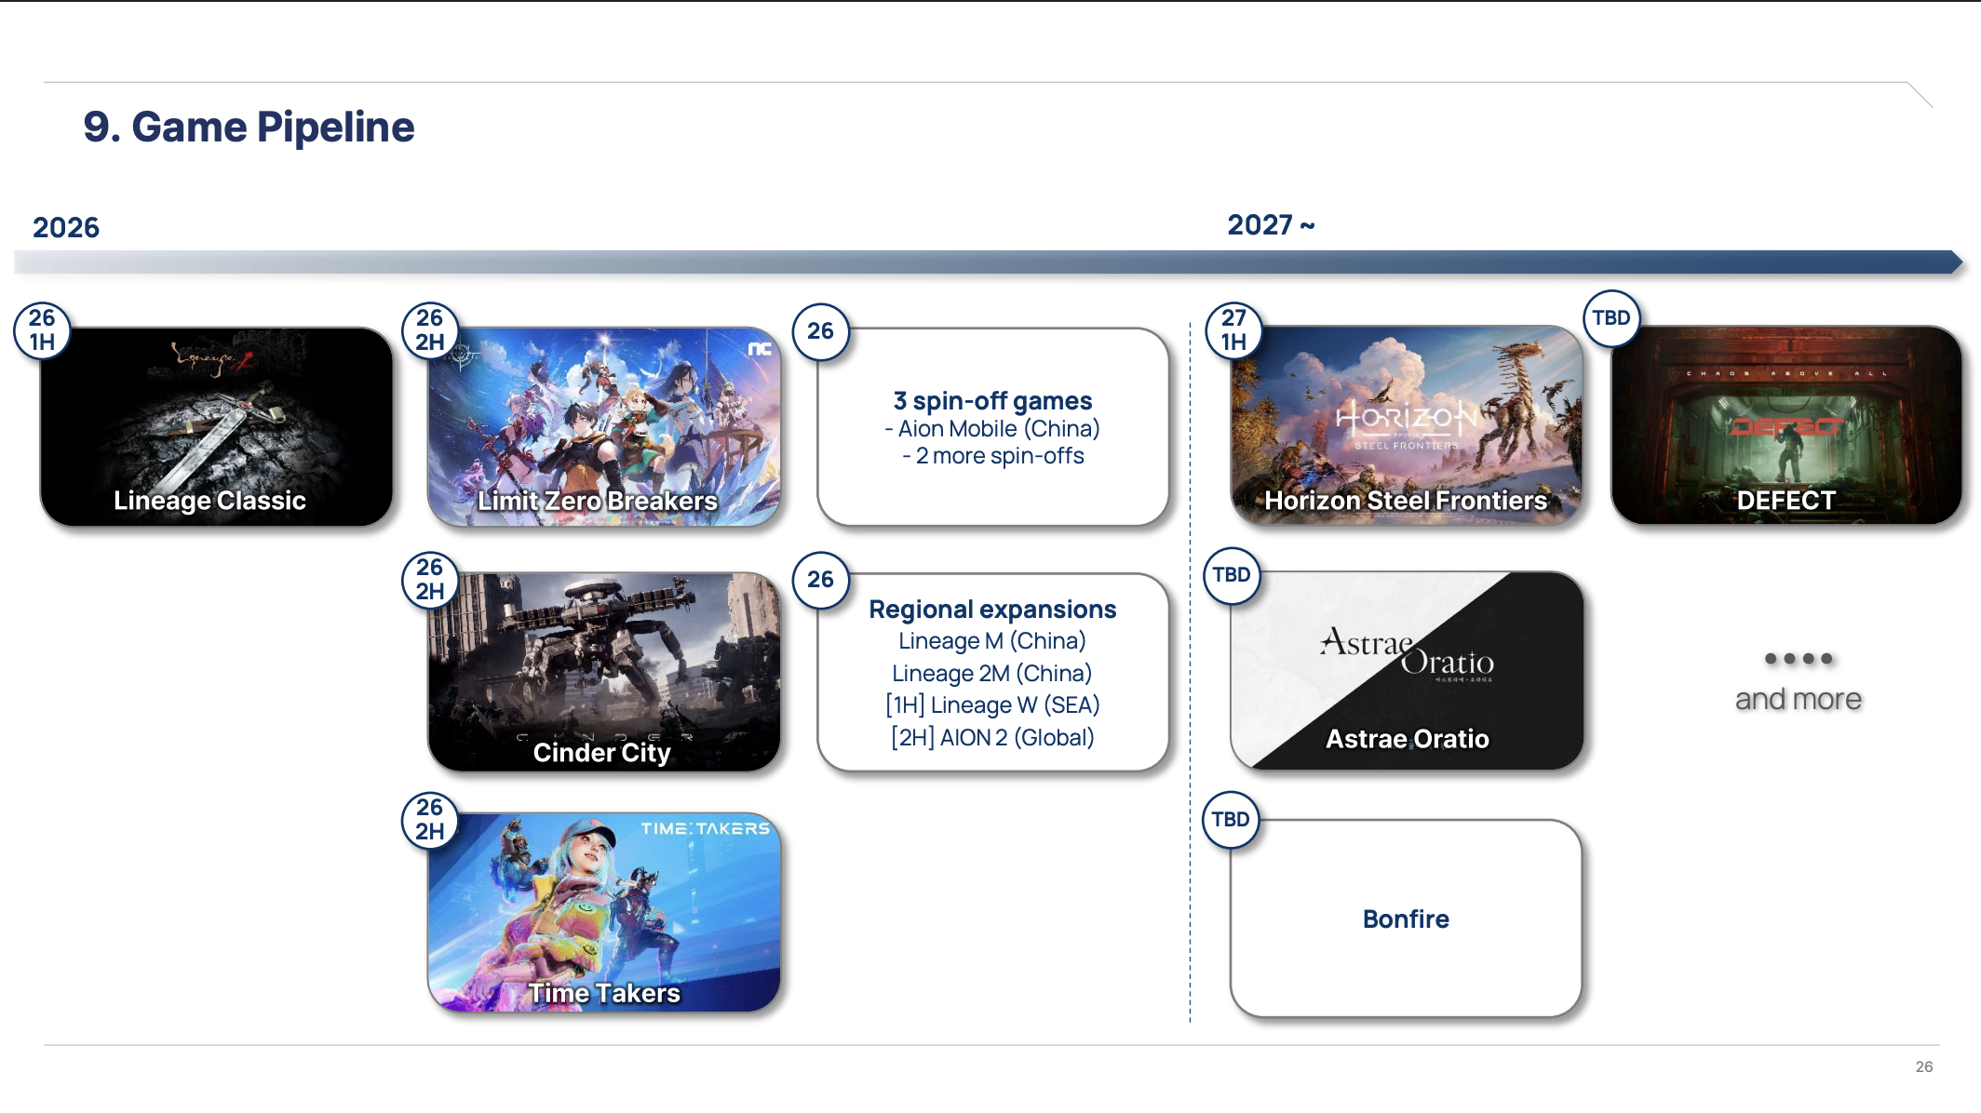Click the 'Astrae Oratio' caption
Viewport: 1981px width, 1113px height.
tap(1407, 739)
